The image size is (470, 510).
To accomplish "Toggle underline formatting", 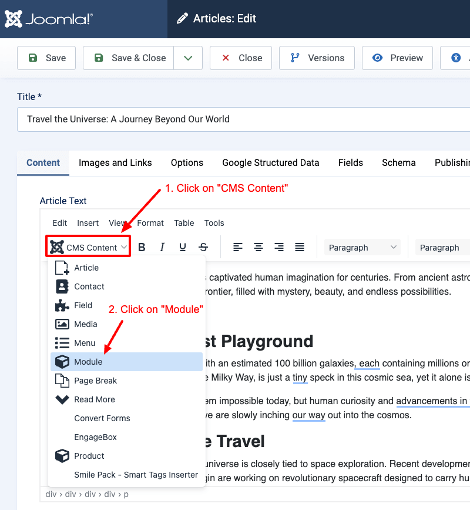I will [183, 248].
